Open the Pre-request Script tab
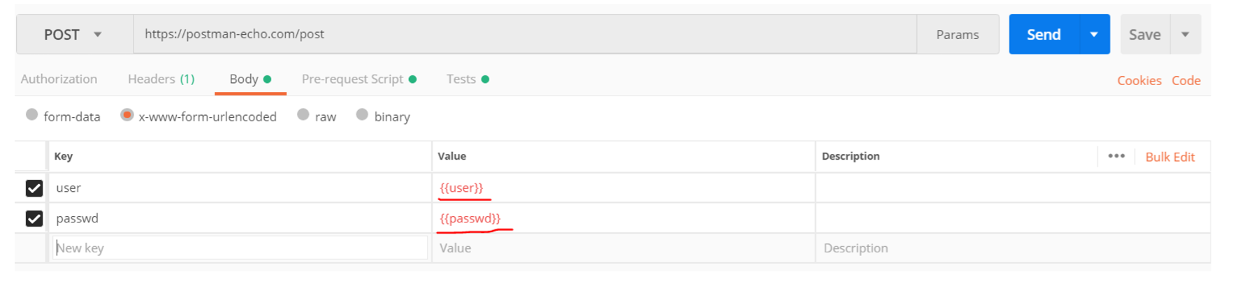This screenshot has width=1233, height=288. click(359, 79)
